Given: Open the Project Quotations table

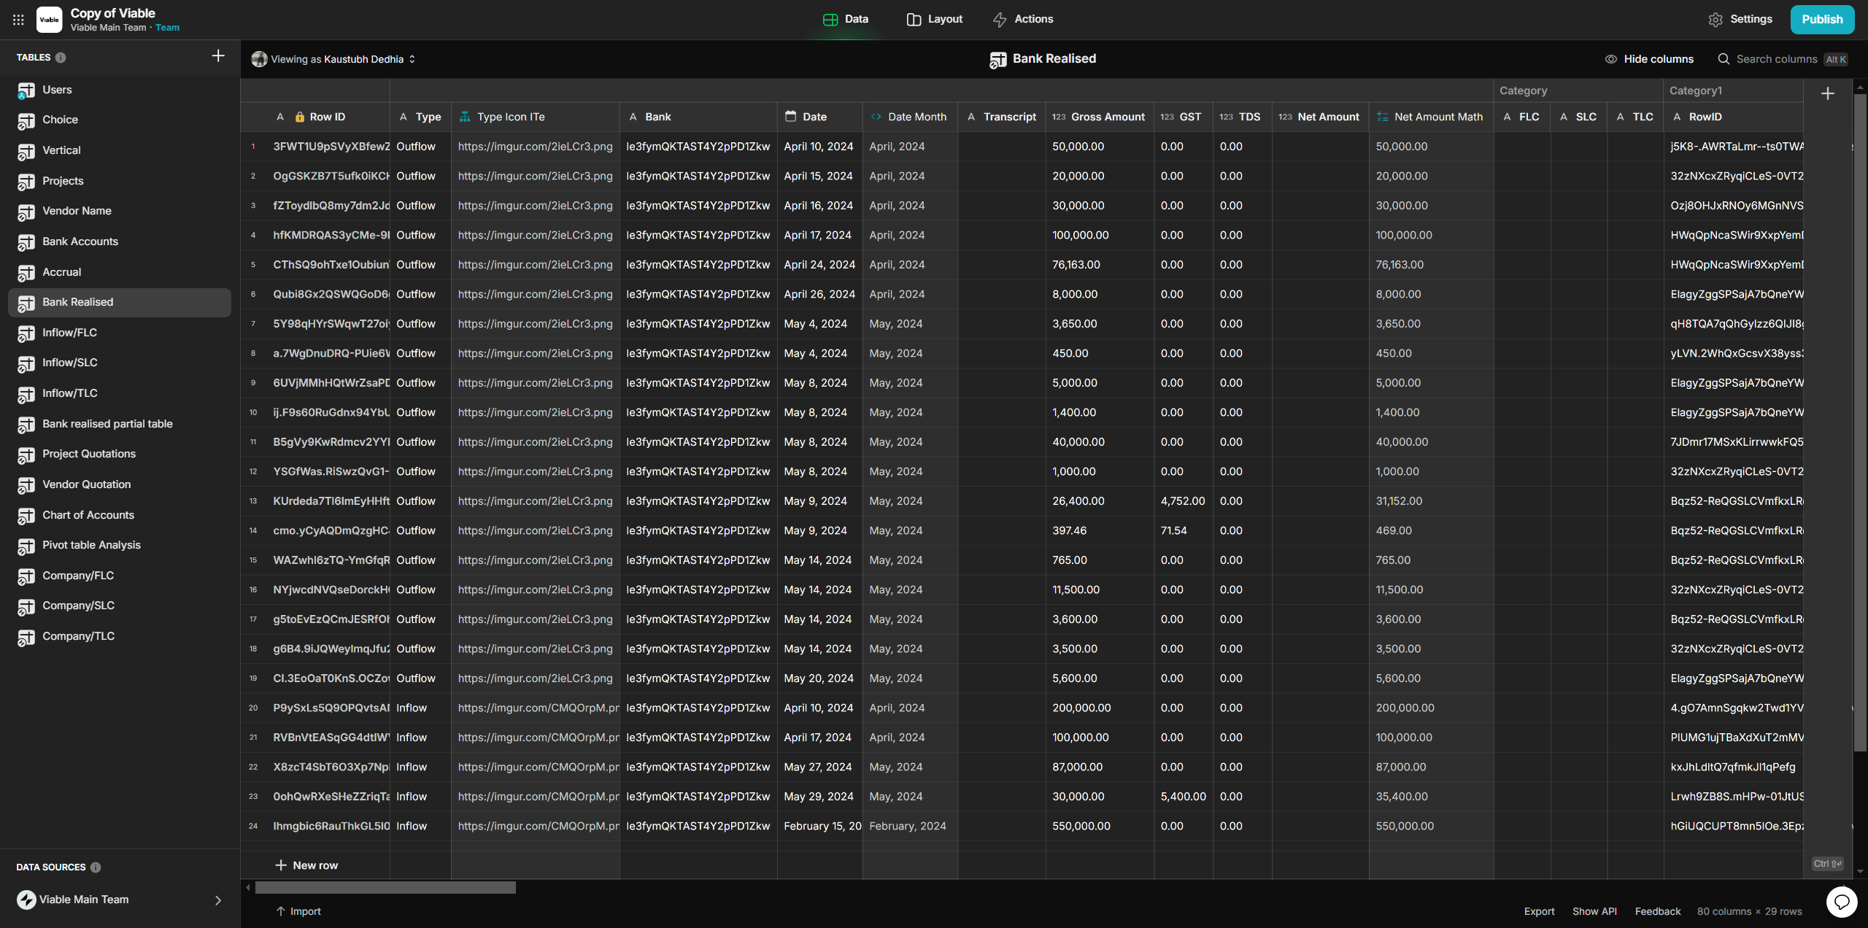Looking at the screenshot, I should click(x=120, y=454).
